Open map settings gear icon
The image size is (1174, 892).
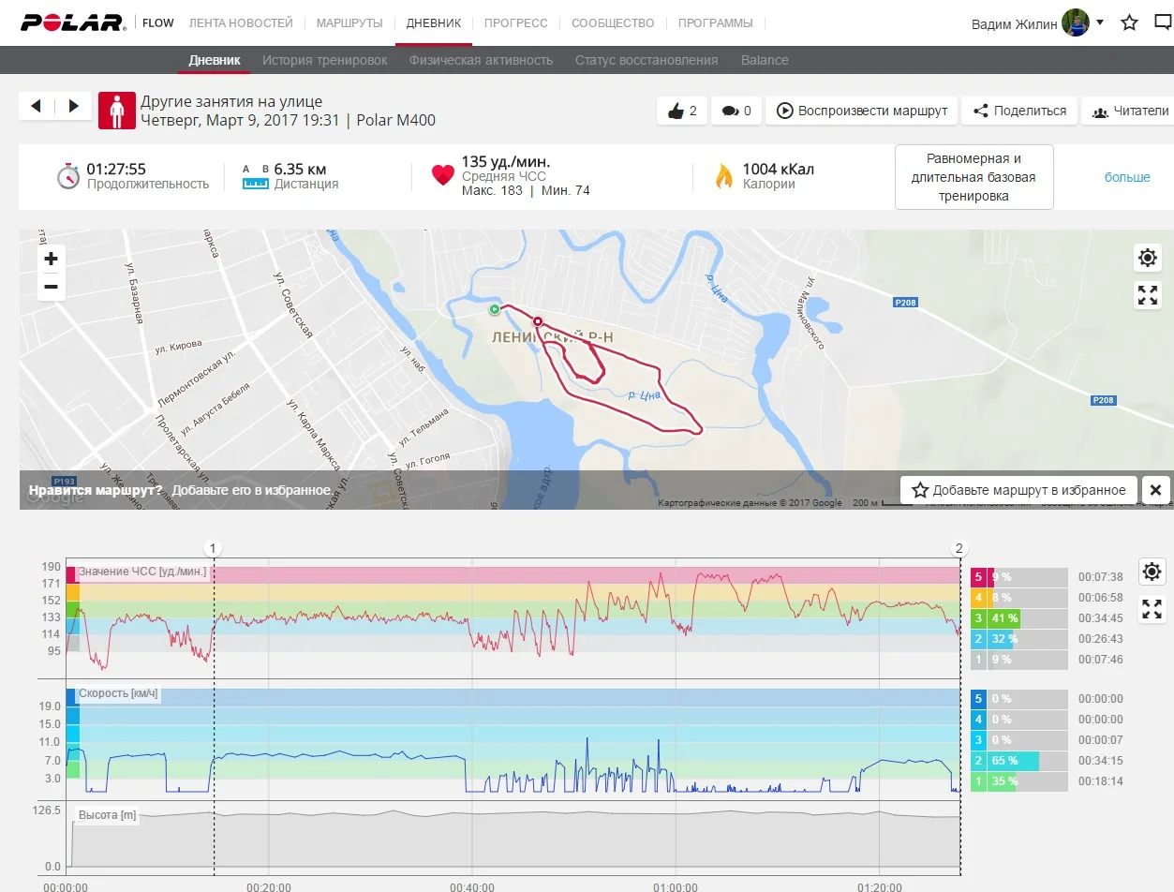tap(1147, 258)
